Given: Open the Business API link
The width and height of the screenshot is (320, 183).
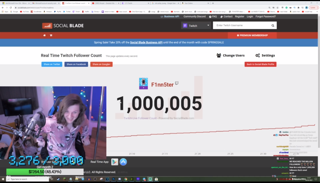Looking at the screenshot, I should [170, 17].
